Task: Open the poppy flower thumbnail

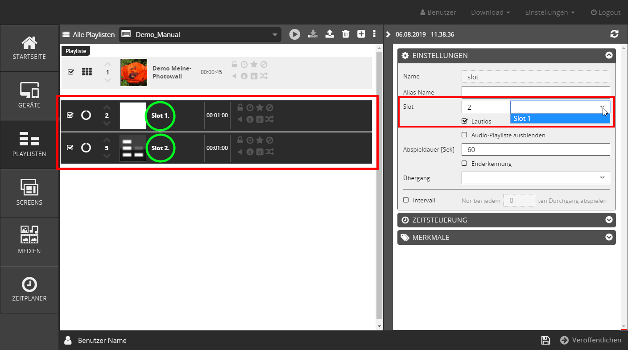Action: (x=133, y=72)
